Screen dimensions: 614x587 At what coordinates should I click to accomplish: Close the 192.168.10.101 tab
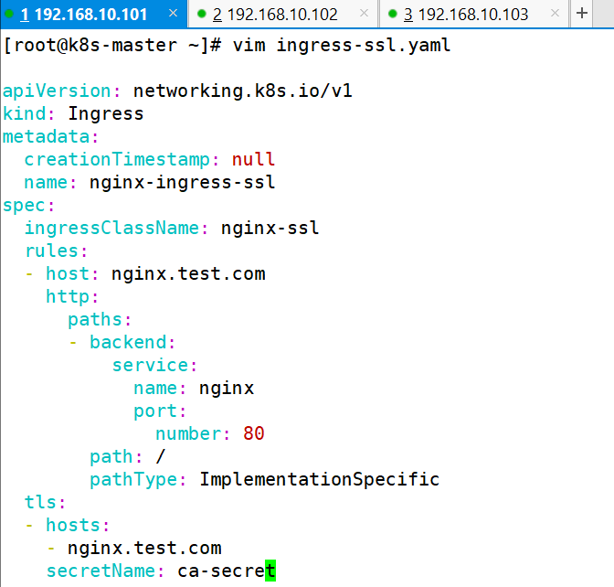173,14
